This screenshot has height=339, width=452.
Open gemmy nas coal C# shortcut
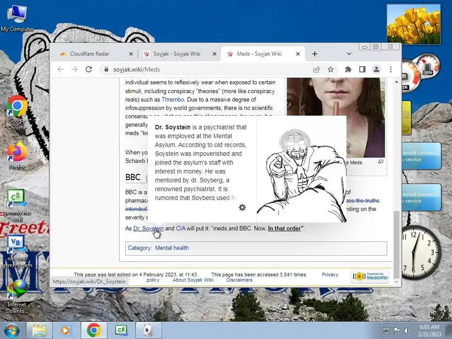click(x=17, y=206)
